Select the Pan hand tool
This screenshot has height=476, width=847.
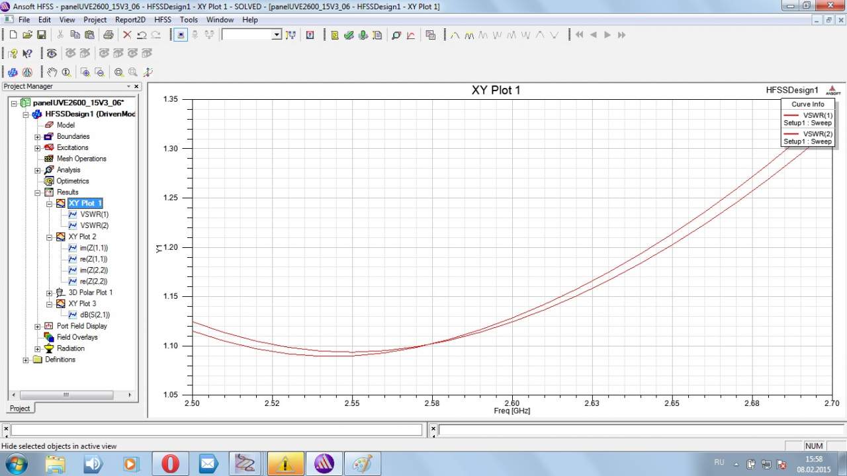[52, 72]
